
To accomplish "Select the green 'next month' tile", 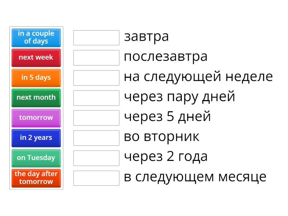I will point(36,98).
